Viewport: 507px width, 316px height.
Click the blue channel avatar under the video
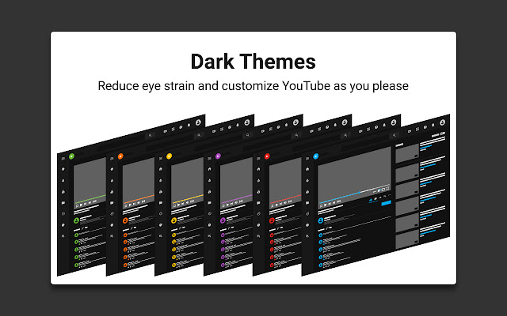tap(320, 220)
